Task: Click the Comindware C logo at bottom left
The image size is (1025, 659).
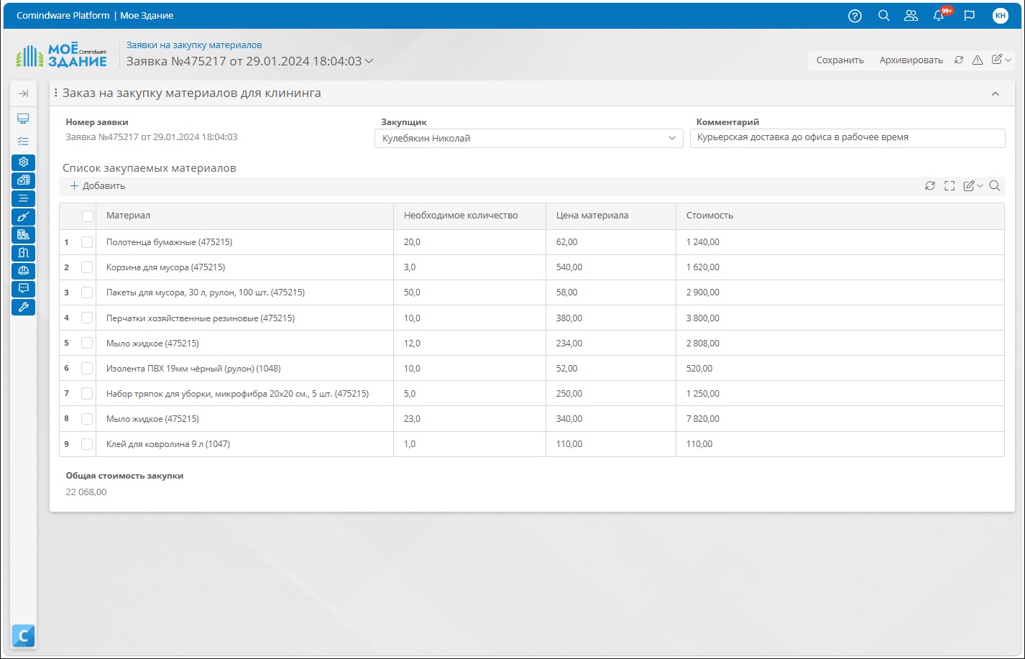Action: click(x=23, y=636)
